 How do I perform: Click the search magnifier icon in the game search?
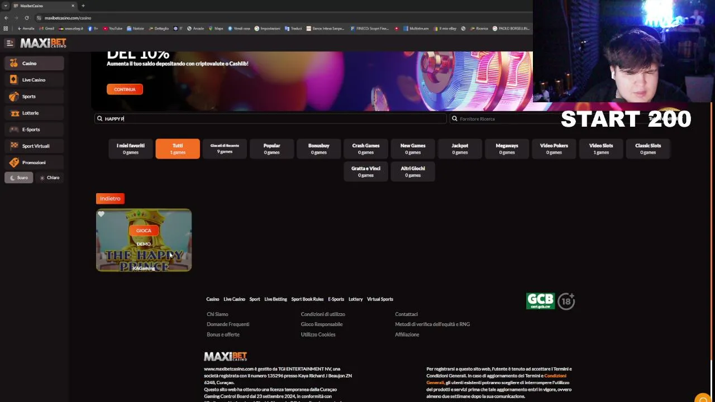click(x=99, y=119)
